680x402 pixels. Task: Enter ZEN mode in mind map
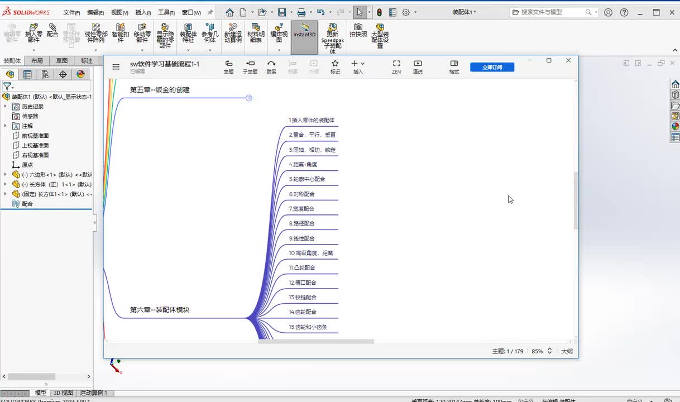point(396,67)
